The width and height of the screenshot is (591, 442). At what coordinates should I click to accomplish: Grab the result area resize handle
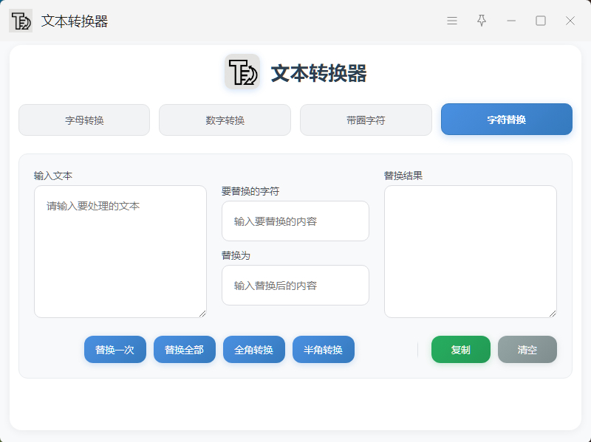click(x=553, y=314)
